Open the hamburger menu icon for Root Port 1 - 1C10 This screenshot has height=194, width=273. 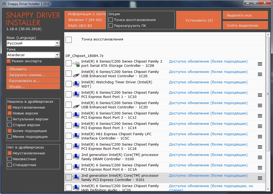point(260,95)
